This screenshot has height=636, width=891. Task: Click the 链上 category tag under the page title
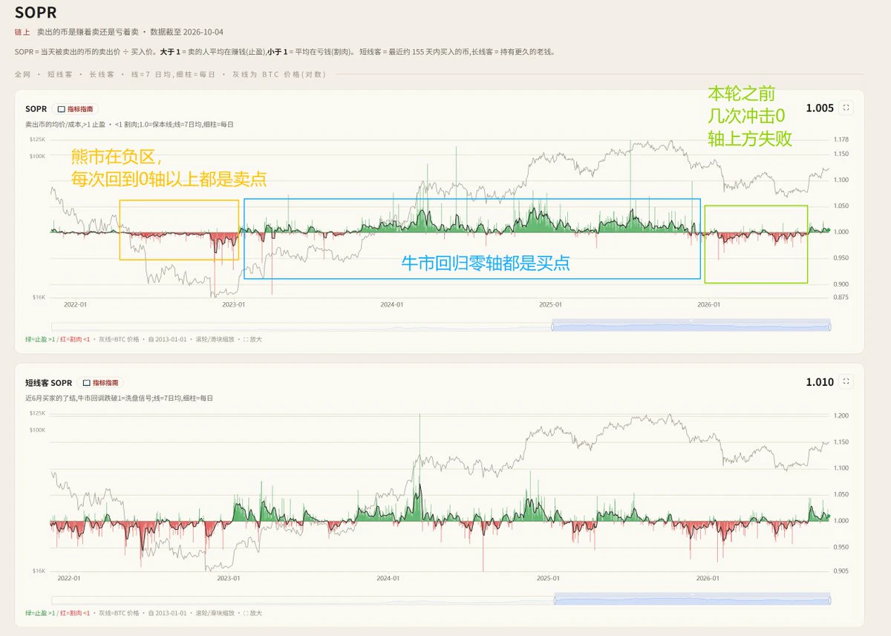[22, 33]
